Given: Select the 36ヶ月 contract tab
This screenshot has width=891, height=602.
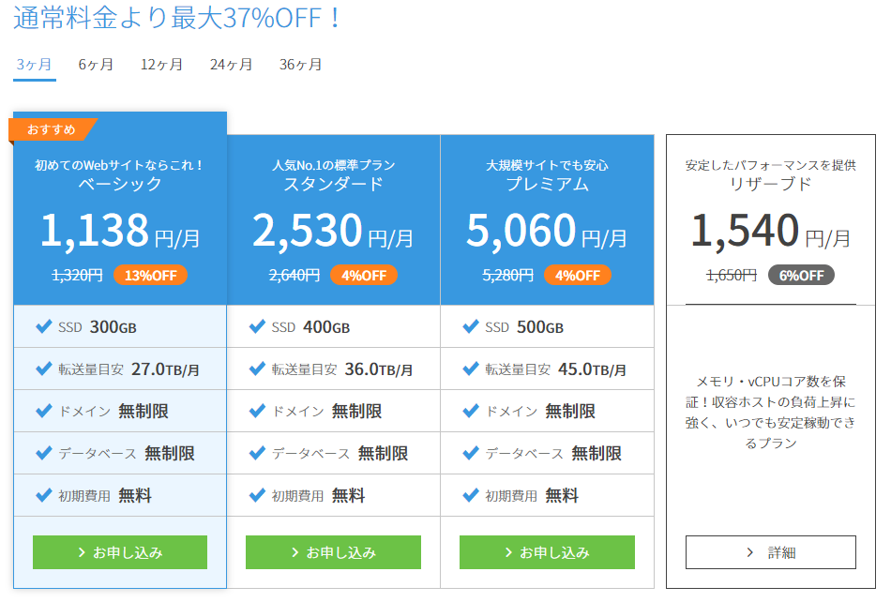Looking at the screenshot, I should [300, 65].
